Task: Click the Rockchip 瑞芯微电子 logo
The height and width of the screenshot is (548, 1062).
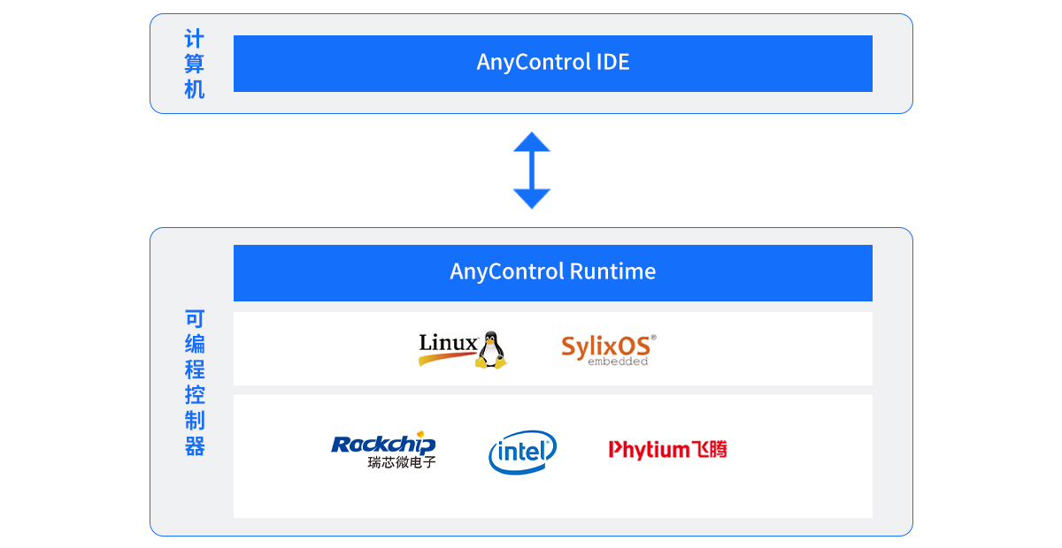Action: [384, 451]
